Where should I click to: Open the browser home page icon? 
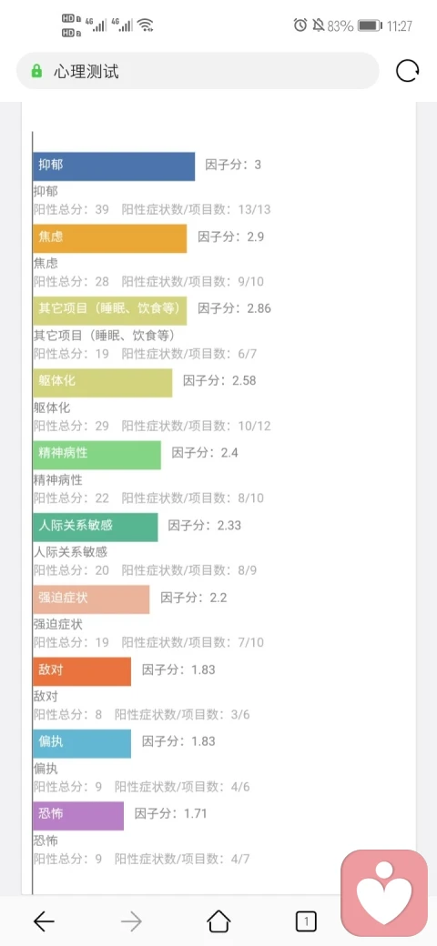click(x=218, y=921)
